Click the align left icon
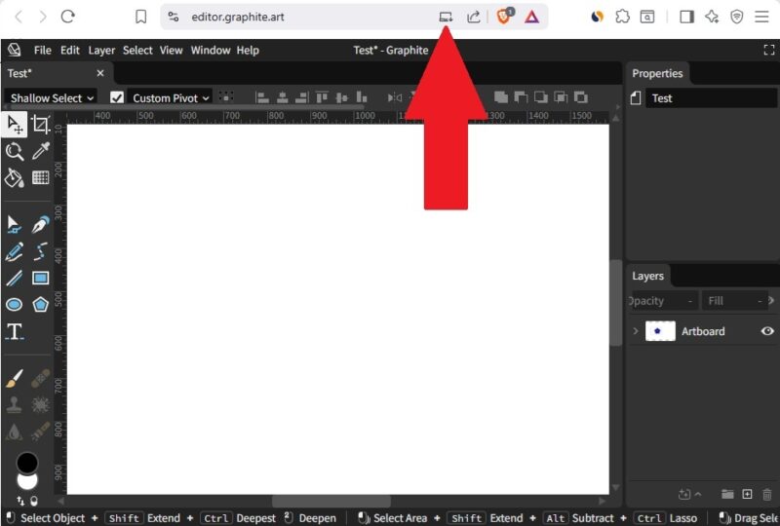Screen dimensions: 780x526 [262, 97]
